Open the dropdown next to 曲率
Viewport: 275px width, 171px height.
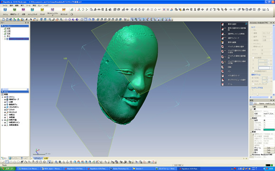[271, 37]
